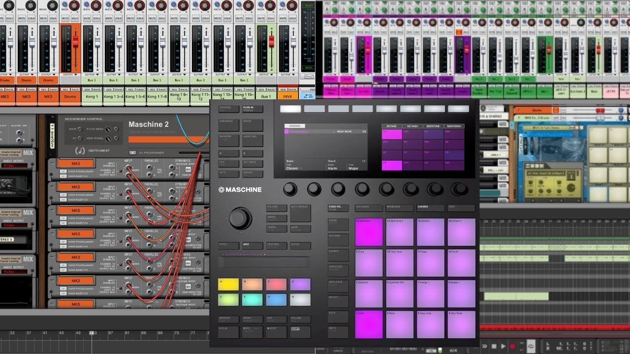
Task: Click the STOP button on Maschine
Action: 276,332
